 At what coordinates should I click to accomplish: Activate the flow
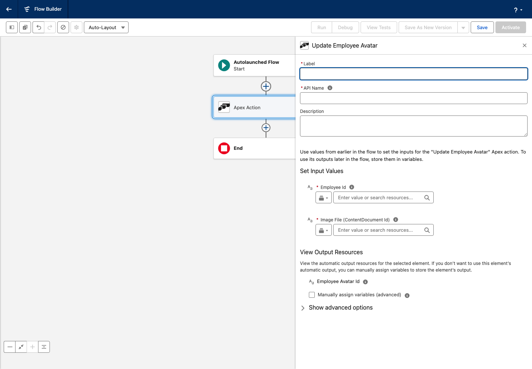coord(511,27)
